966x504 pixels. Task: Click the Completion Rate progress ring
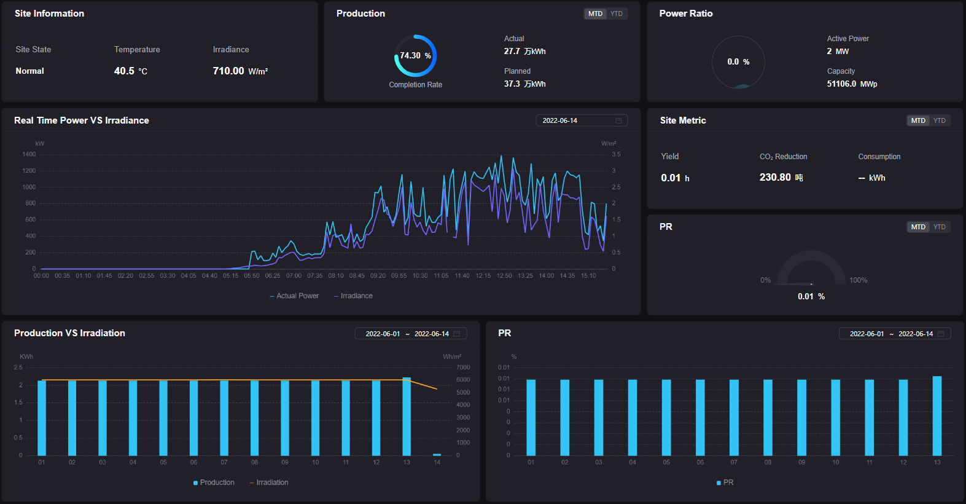pyautogui.click(x=415, y=56)
